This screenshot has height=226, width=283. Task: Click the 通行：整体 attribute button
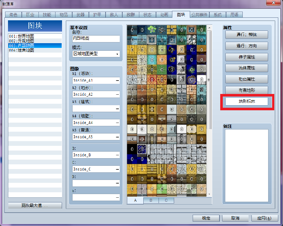pos(247,35)
